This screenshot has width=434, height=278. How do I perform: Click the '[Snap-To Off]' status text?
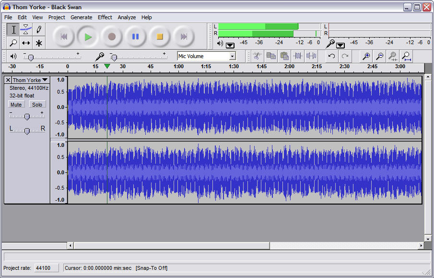(x=152, y=268)
